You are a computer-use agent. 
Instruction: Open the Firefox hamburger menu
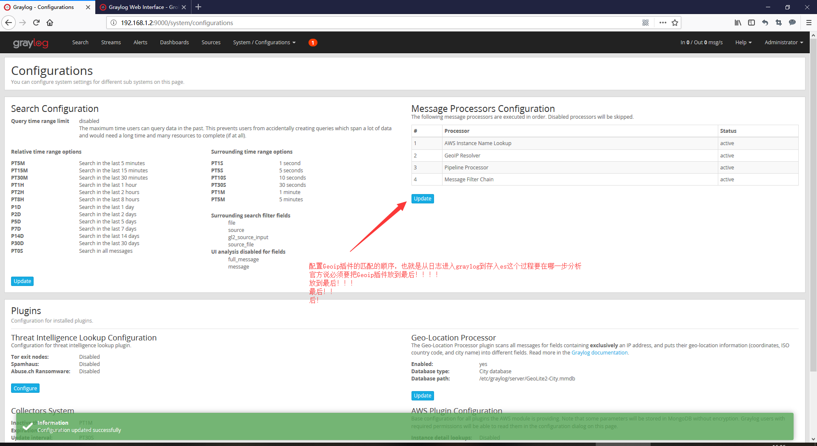click(809, 23)
